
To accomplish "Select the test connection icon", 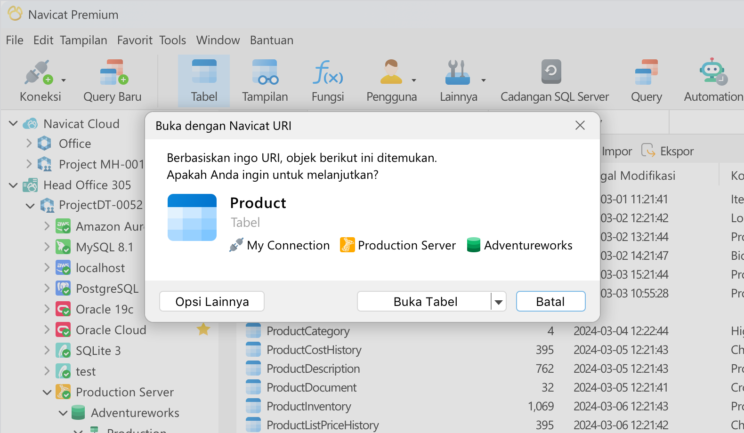I will tap(63, 371).
